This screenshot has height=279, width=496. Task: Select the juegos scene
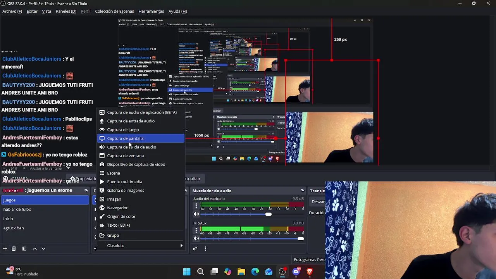45,200
